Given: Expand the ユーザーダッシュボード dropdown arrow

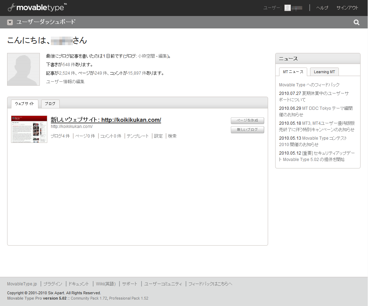Looking at the screenshot, I should point(10,22).
